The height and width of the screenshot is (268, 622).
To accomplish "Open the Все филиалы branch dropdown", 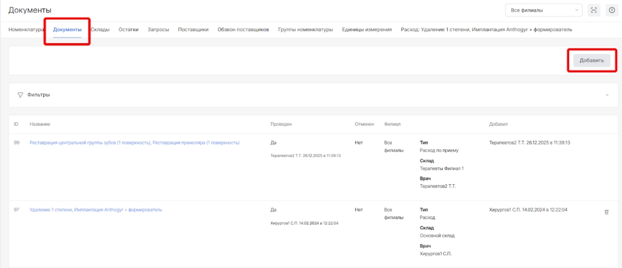I will (543, 10).
